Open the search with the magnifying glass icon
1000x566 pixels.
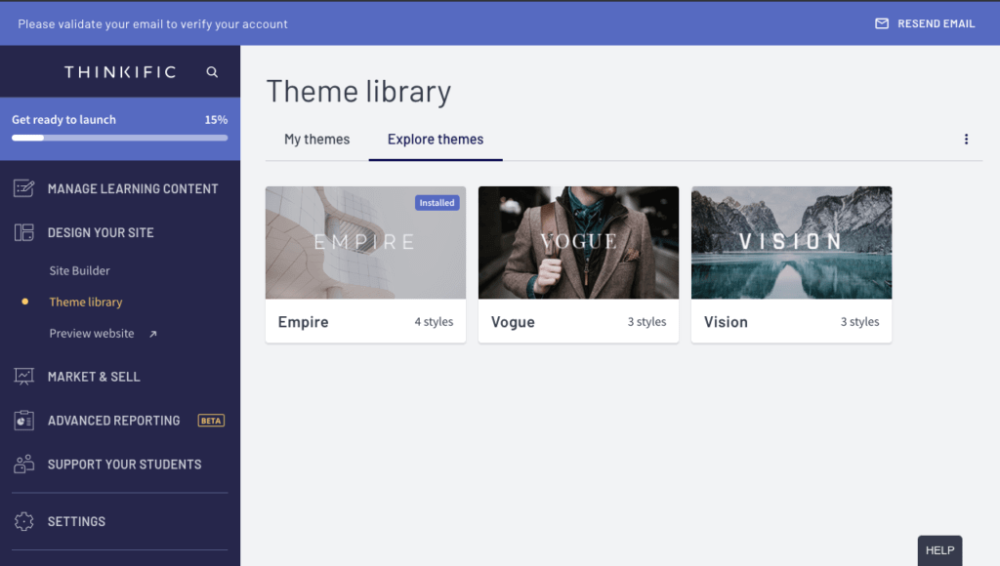point(212,71)
